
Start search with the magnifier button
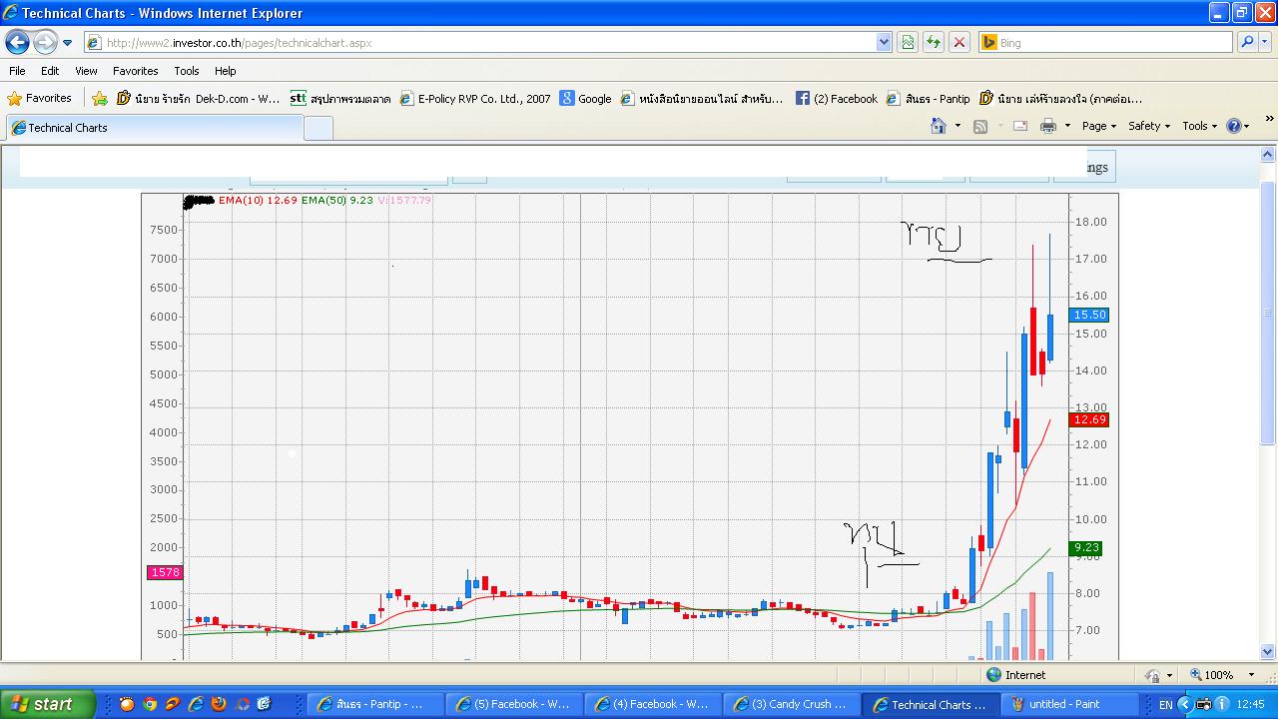[x=1246, y=43]
